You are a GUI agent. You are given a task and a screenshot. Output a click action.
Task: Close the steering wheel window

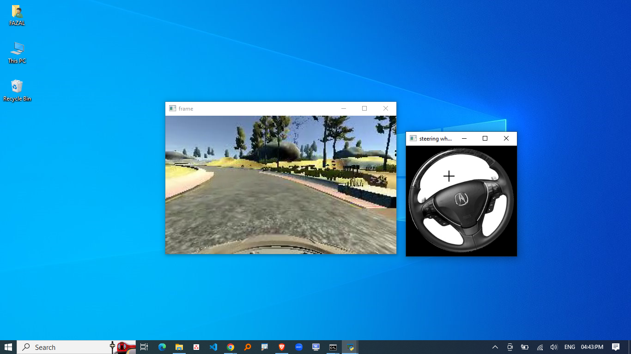pyautogui.click(x=506, y=138)
